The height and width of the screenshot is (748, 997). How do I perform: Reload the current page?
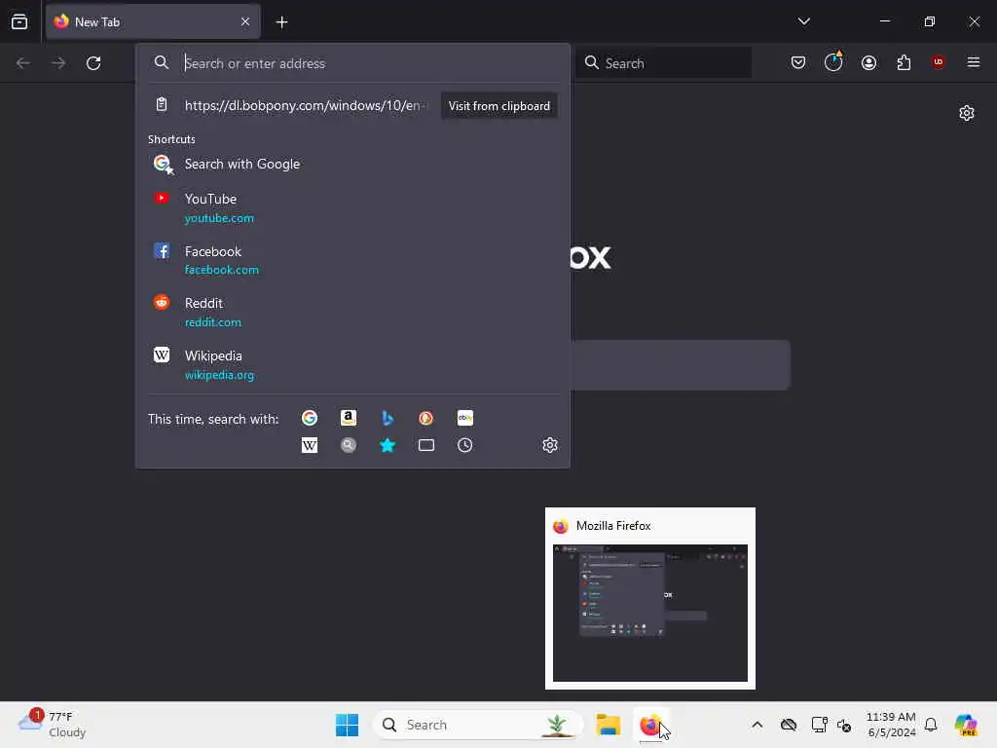pos(93,63)
